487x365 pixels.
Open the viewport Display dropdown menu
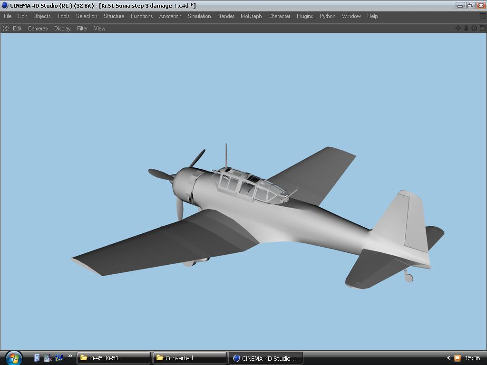62,29
